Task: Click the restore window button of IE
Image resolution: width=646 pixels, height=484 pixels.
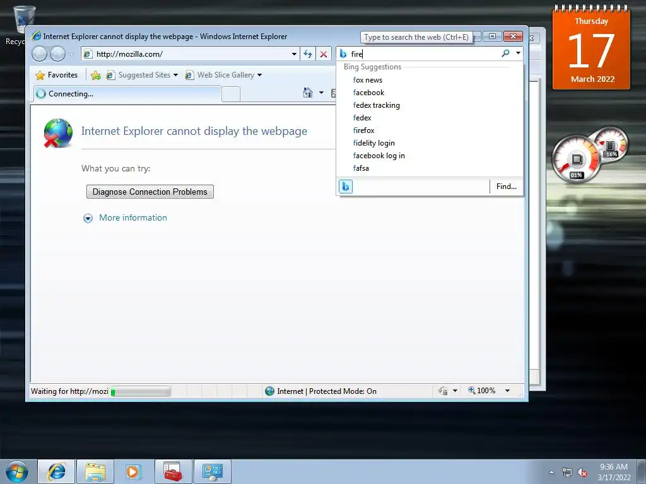Action: pos(492,36)
